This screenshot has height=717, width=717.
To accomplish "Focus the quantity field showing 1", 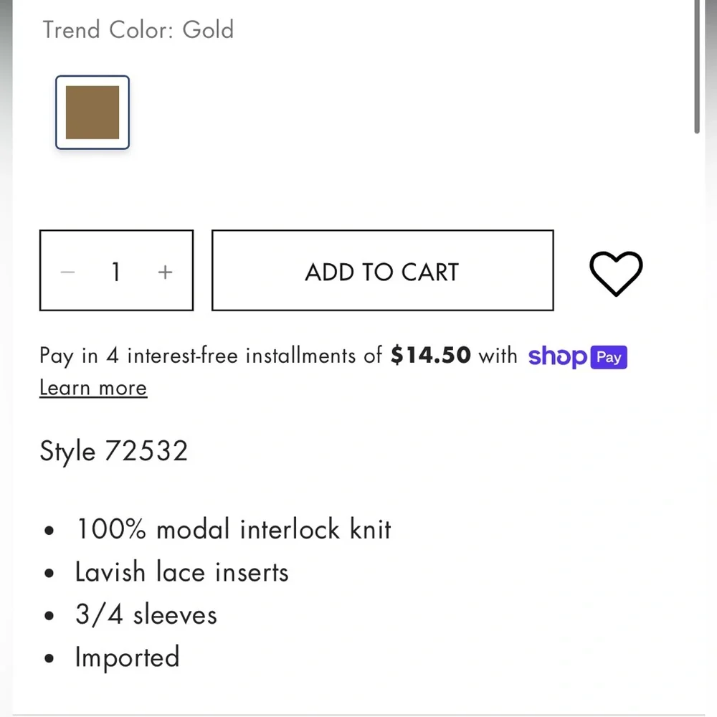I will (116, 272).
